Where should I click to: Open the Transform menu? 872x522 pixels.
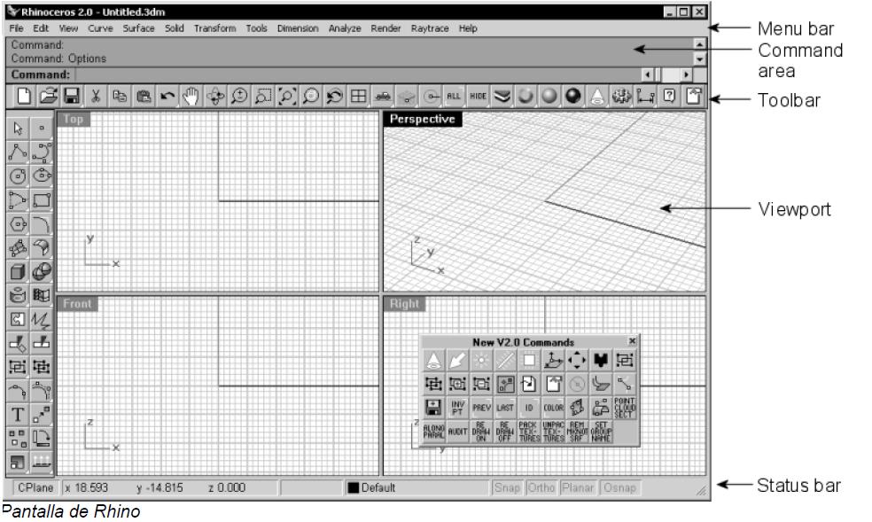214,28
